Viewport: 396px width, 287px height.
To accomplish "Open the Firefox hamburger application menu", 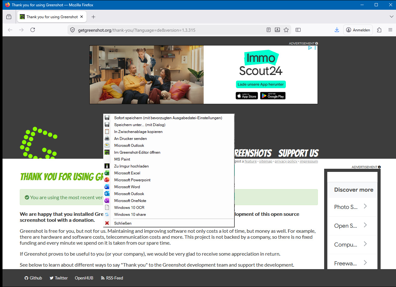I will click(390, 30).
